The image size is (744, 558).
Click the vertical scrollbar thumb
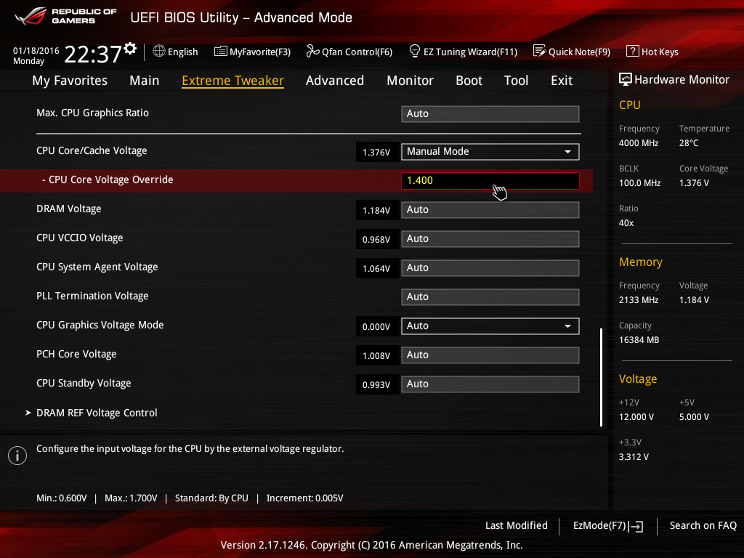coord(601,377)
